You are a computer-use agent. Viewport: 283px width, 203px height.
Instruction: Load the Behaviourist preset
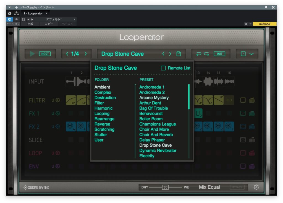[x=151, y=114]
